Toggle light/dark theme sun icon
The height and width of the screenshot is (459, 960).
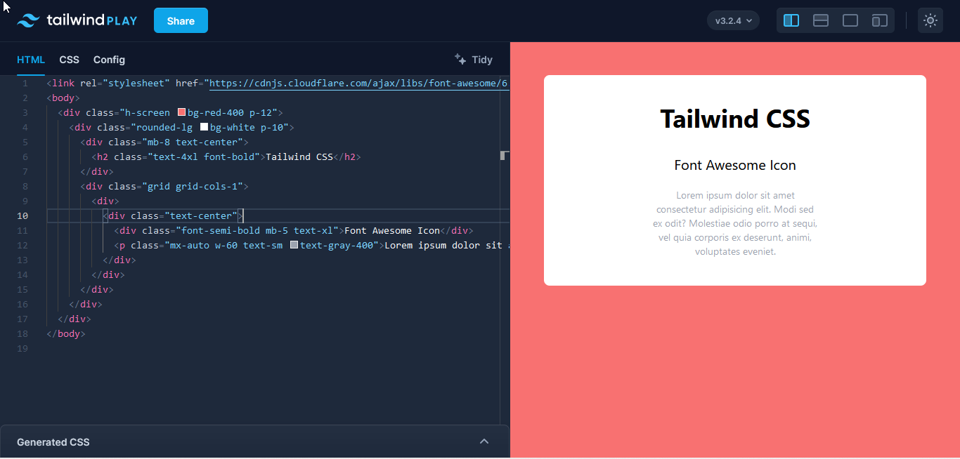[x=930, y=20]
